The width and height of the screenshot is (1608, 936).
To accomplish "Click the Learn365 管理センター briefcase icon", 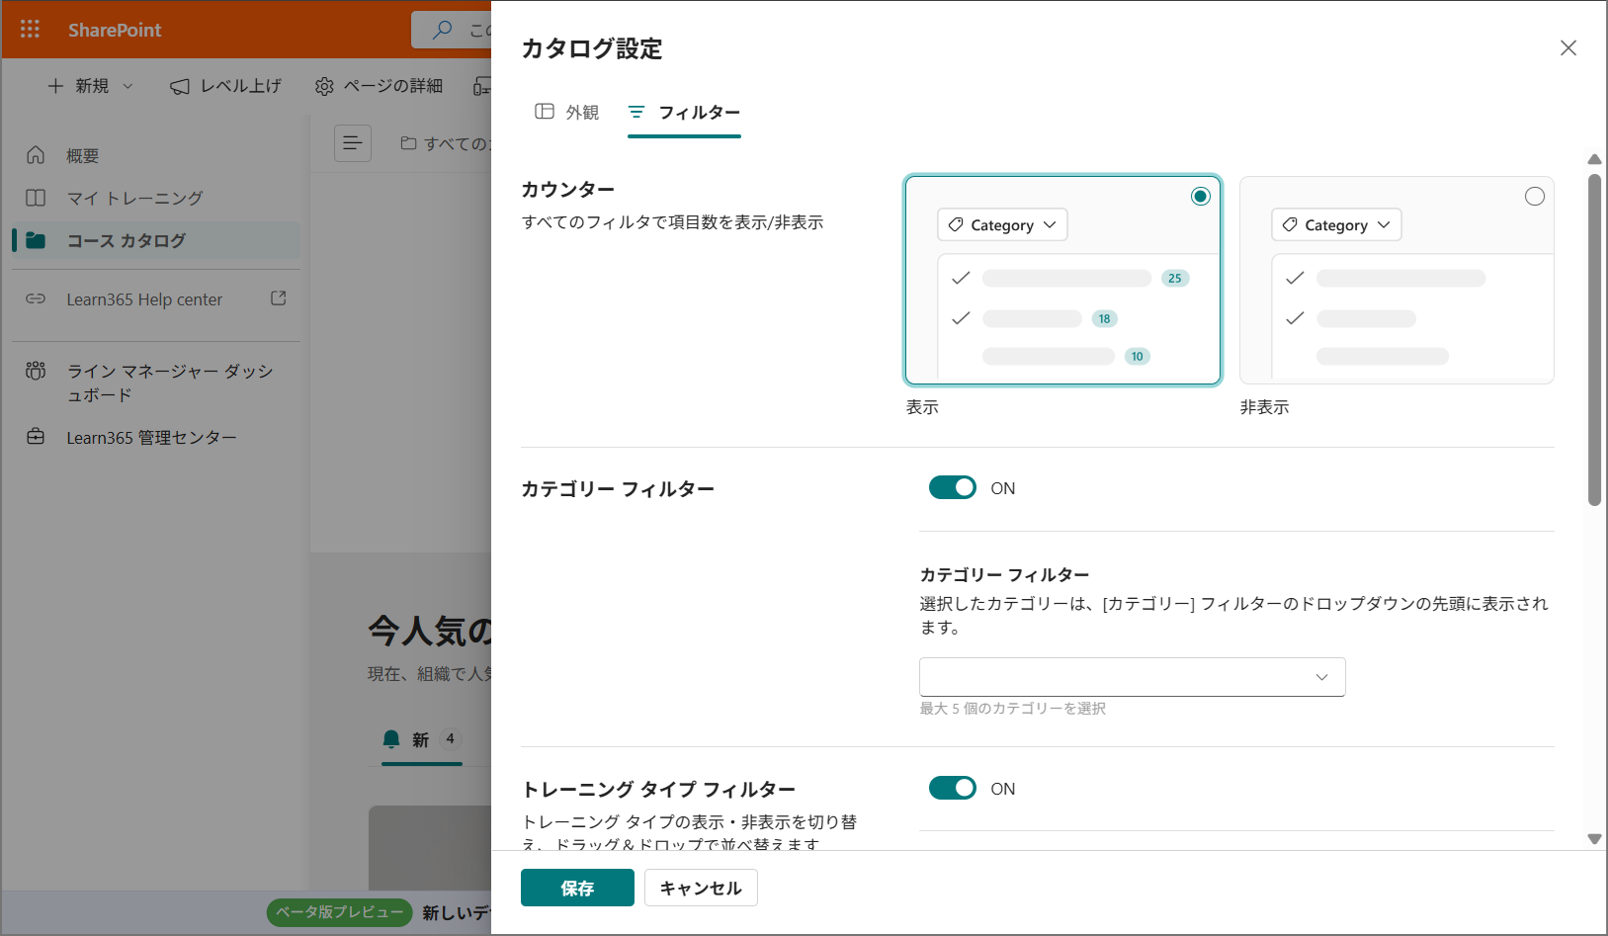I will pyautogui.click(x=36, y=437).
